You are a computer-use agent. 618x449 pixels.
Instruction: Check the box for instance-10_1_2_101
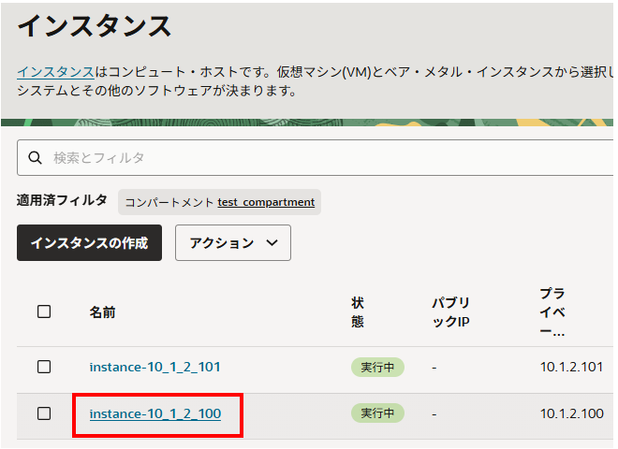tap(44, 367)
